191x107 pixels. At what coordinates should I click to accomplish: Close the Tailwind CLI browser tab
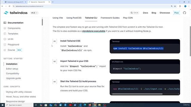tap(49, 2)
